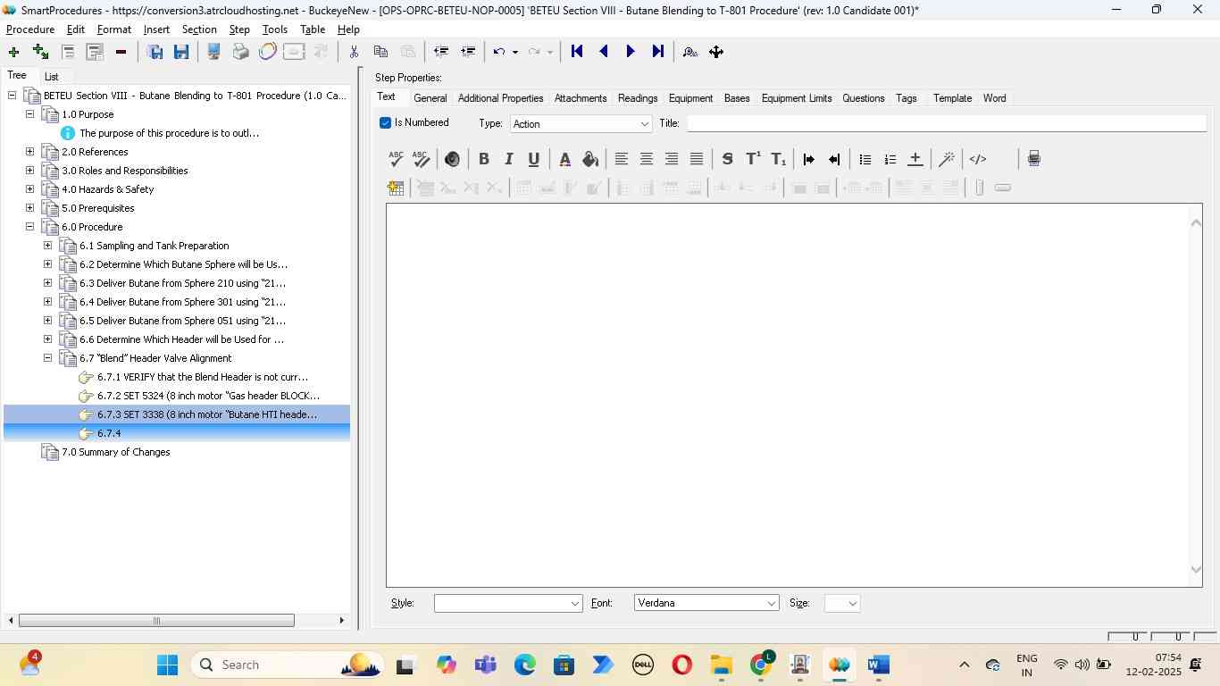Click the save floppy disk icon
Image resolution: width=1220 pixels, height=686 pixels.
(181, 52)
